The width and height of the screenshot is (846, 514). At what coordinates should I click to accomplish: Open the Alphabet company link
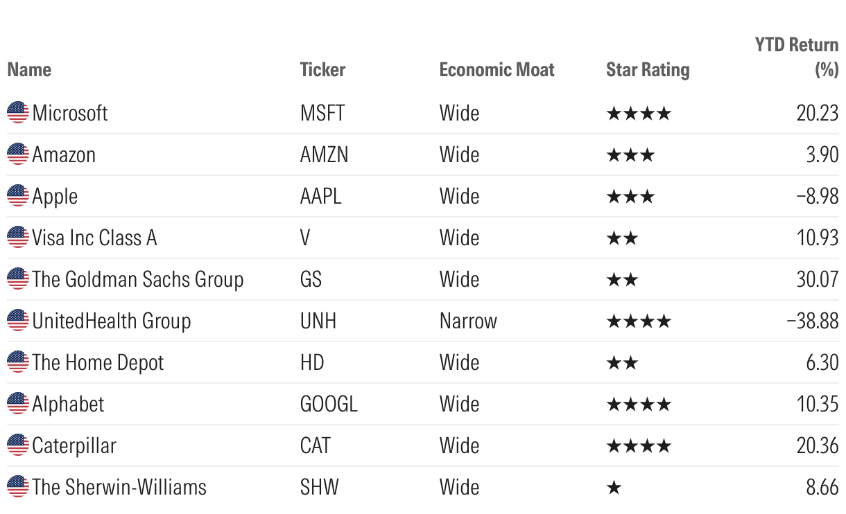point(68,403)
